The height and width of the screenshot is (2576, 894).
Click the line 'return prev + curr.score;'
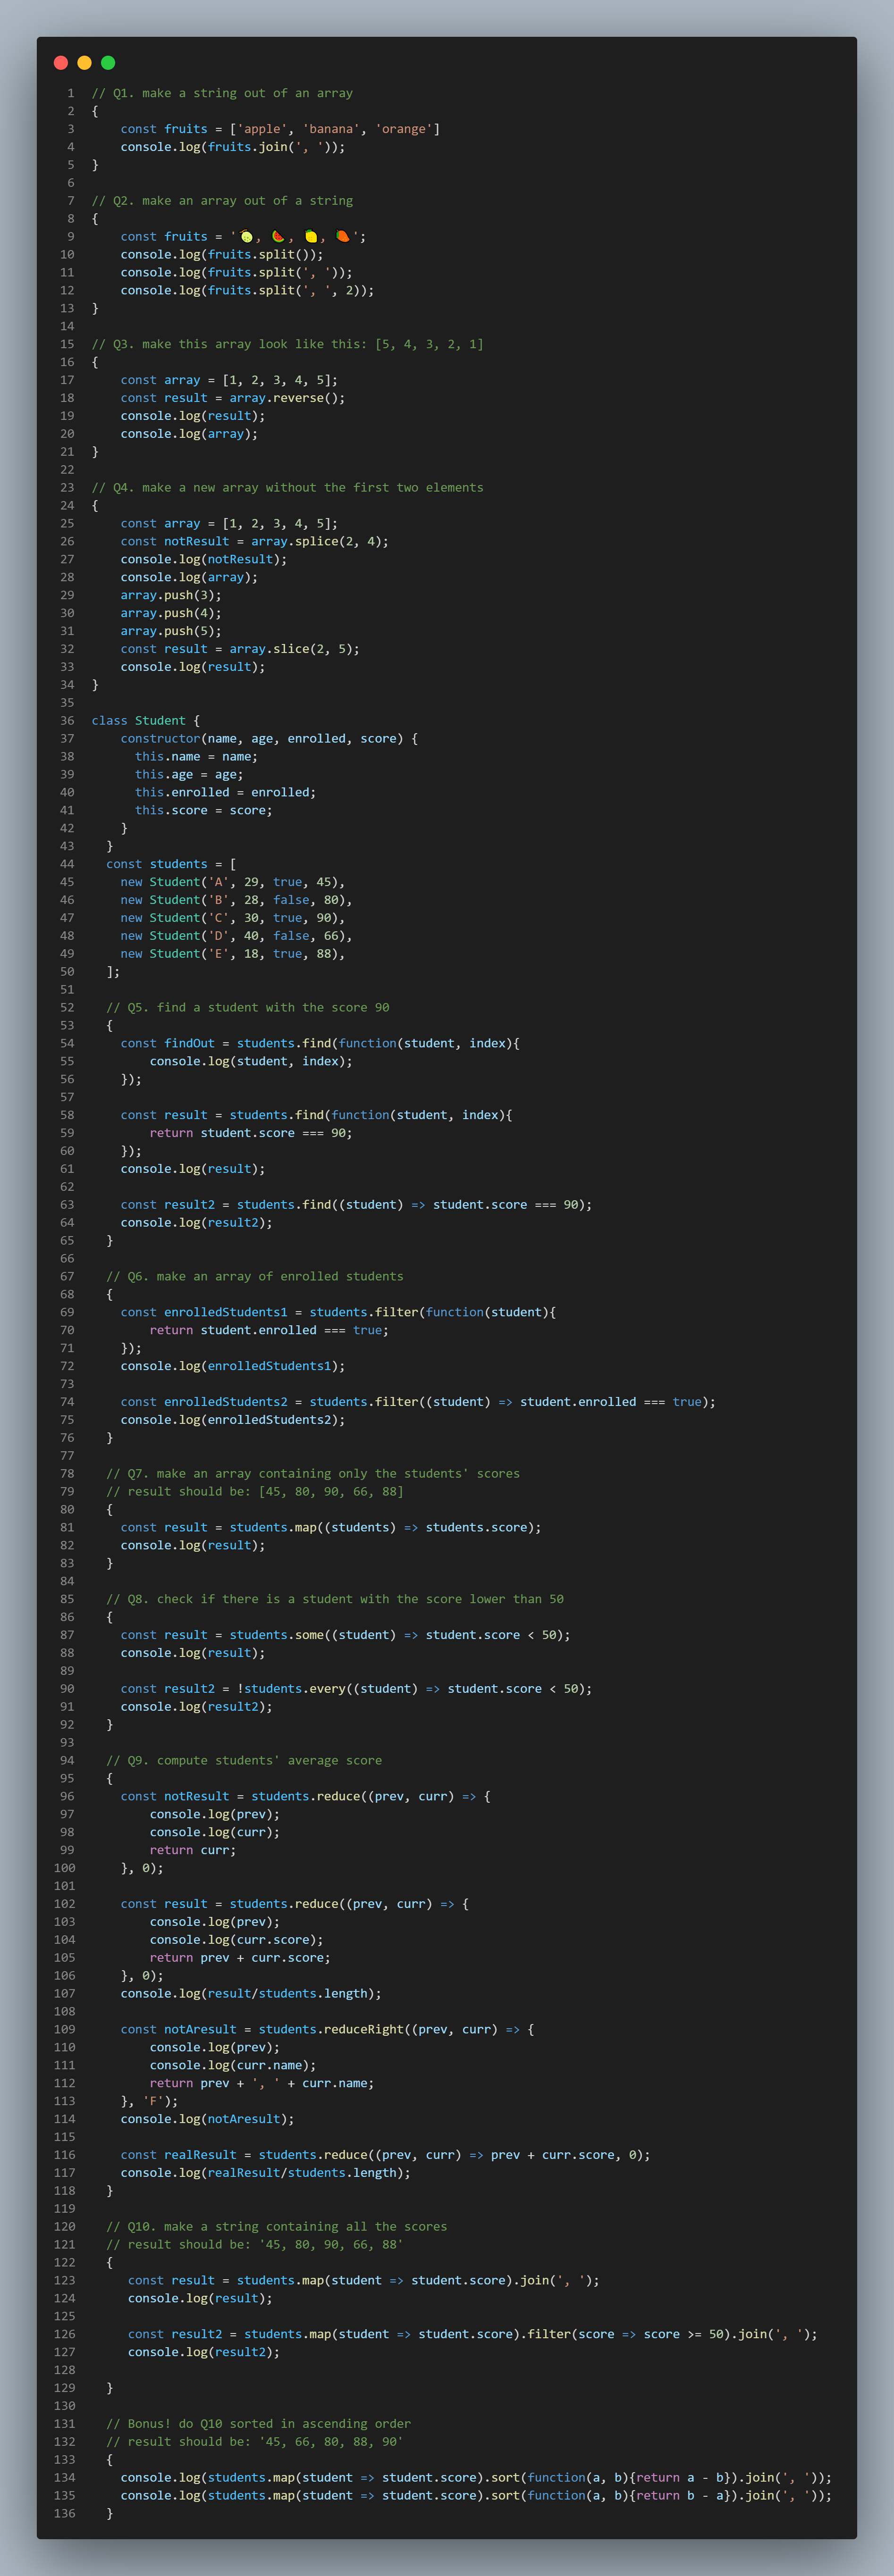click(x=240, y=1959)
